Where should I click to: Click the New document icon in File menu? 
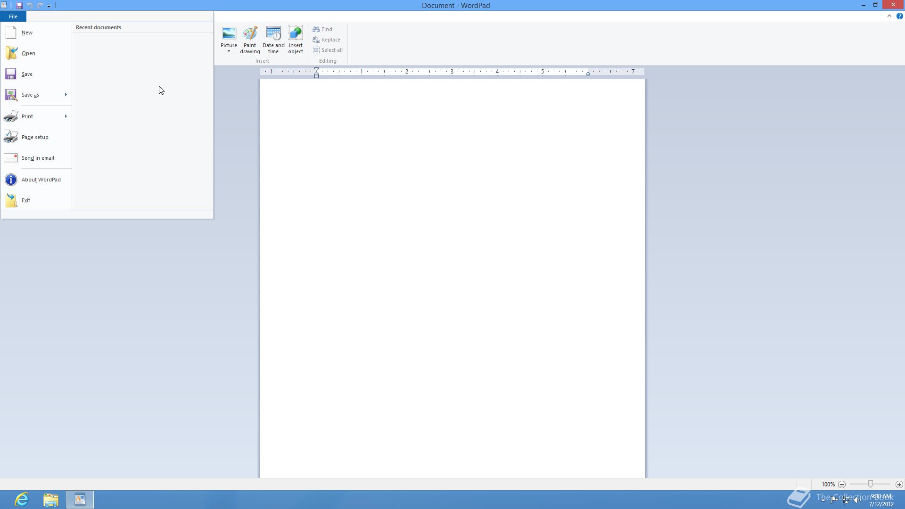pos(11,33)
